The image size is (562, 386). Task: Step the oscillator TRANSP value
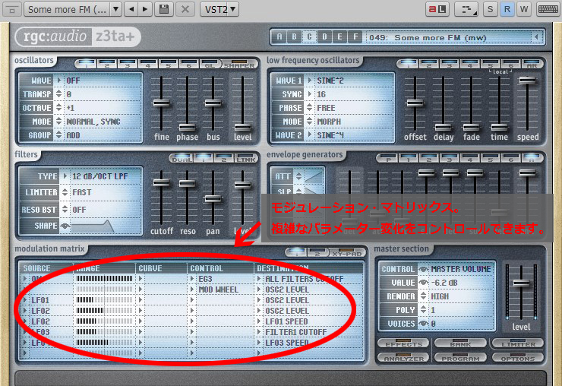[x=59, y=94]
